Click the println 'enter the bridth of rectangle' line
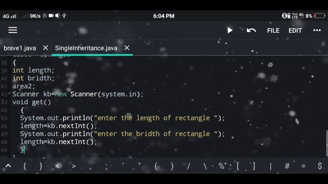Screen dimensions: 328x184 (122, 134)
